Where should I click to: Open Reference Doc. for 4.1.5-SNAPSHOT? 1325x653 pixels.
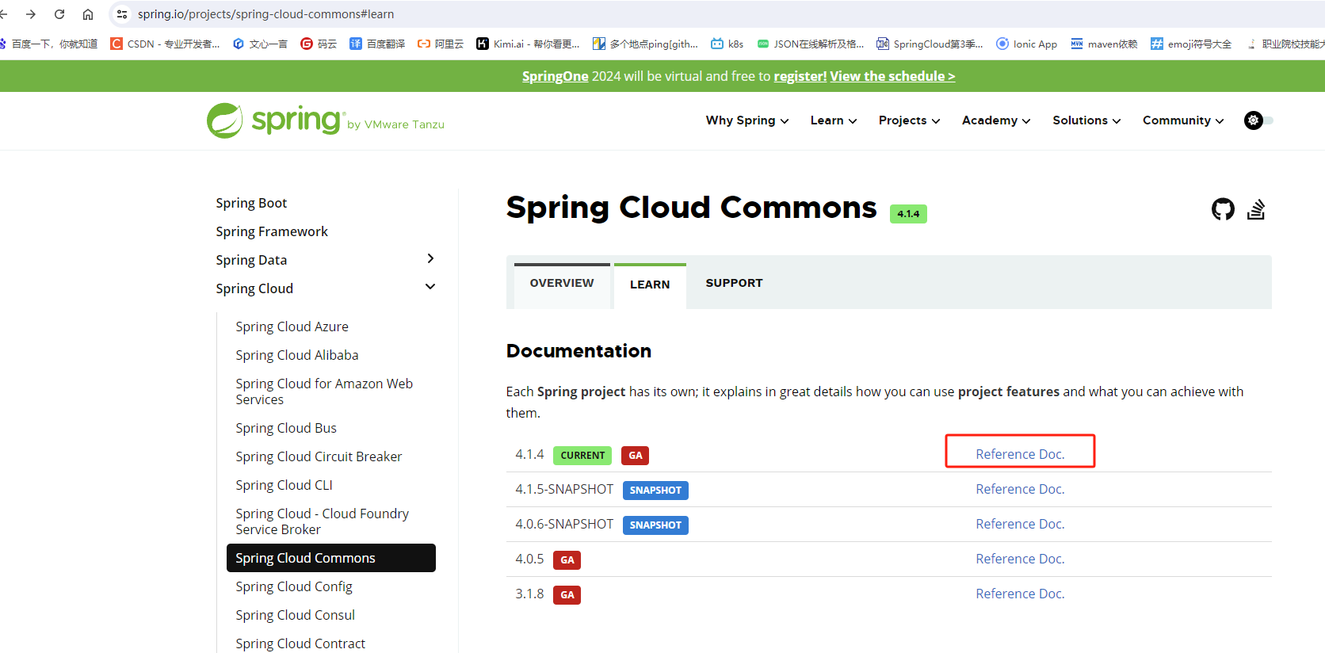1020,489
